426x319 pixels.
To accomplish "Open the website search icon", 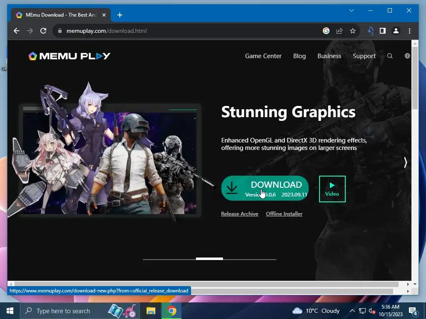I will point(390,56).
